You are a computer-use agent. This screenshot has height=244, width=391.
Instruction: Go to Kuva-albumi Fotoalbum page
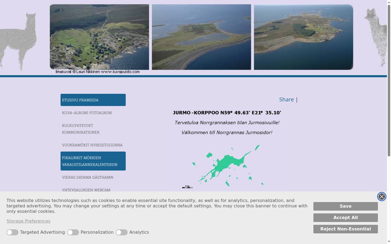93,113
